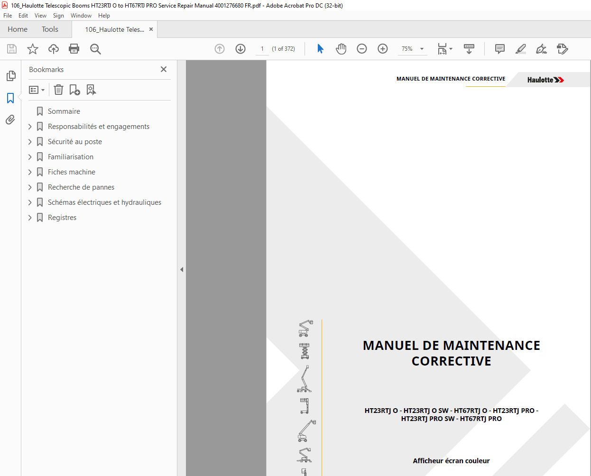Screen dimensions: 591x476
Task: Open the Window menu
Action: pyautogui.click(x=81, y=16)
